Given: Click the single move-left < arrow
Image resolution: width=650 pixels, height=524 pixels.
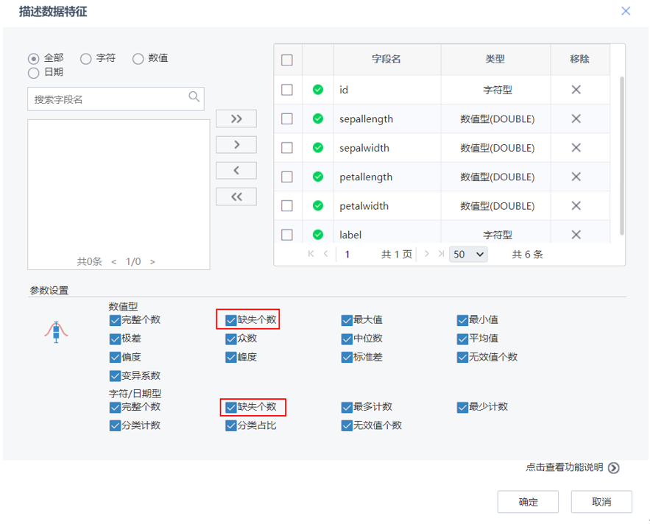Looking at the screenshot, I should [236, 170].
